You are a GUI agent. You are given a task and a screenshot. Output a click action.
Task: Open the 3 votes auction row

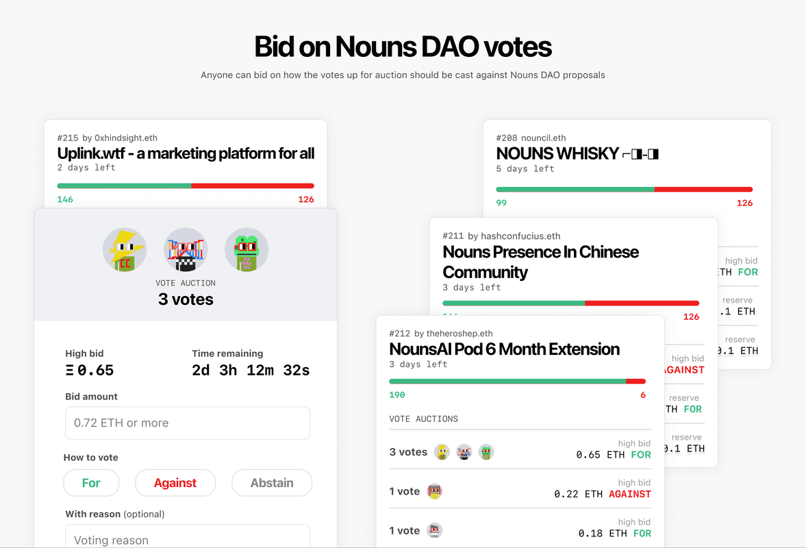coord(520,449)
